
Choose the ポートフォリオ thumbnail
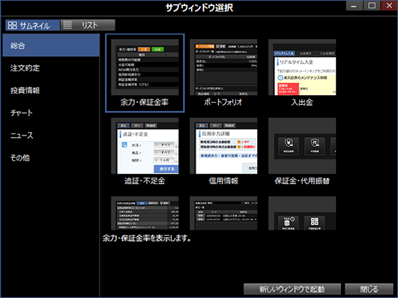pos(223,73)
